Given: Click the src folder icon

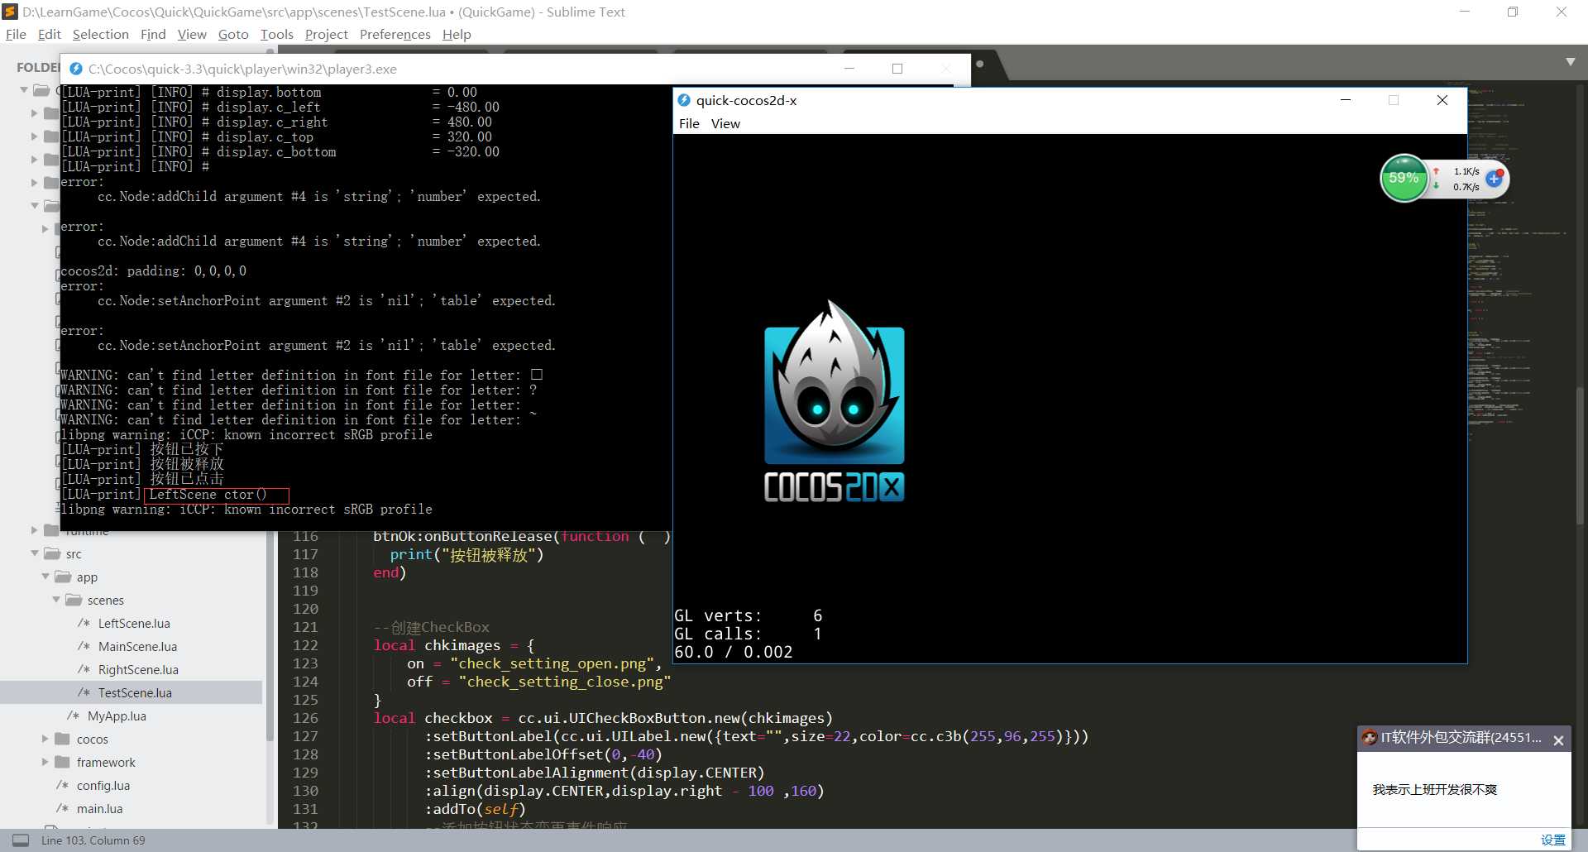Looking at the screenshot, I should (52, 553).
